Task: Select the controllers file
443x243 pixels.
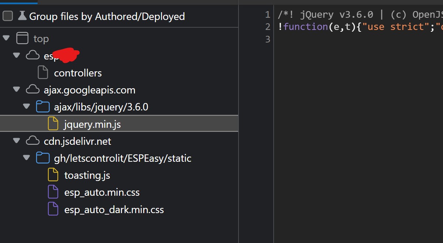Action: coord(78,72)
